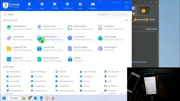
Task: Open IPA Signature tool
Action: pos(111,86)
